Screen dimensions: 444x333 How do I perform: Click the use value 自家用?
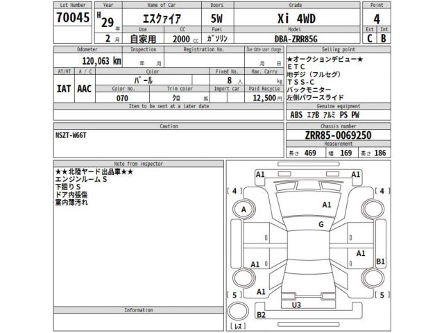[143, 39]
